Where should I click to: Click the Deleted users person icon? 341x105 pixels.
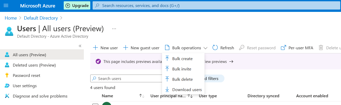pyautogui.click(x=7, y=65)
